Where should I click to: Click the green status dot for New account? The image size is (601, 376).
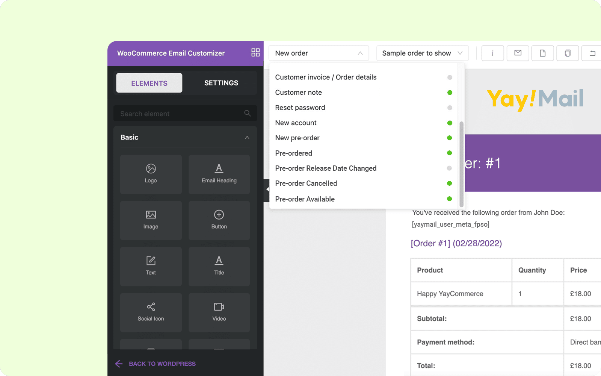tap(450, 123)
